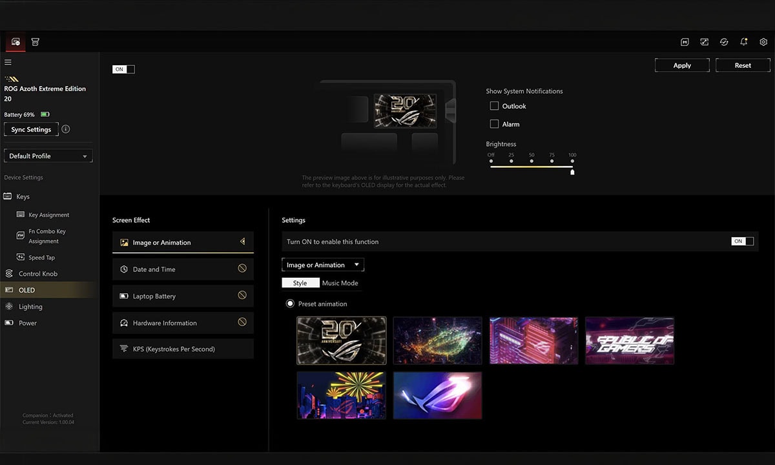Open Key Assignment in the sidebar
Viewport: 775px width, 465px height.
[x=48, y=214]
